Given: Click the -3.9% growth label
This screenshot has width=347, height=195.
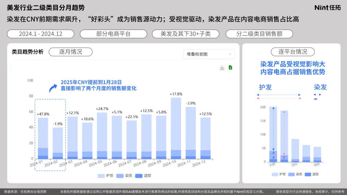Looking at the screenshot, I should click(190, 103).
